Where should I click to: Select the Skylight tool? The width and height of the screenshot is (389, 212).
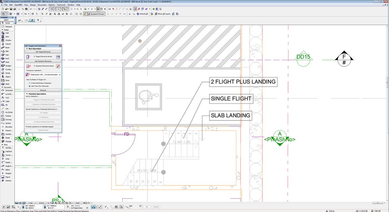point(7,66)
